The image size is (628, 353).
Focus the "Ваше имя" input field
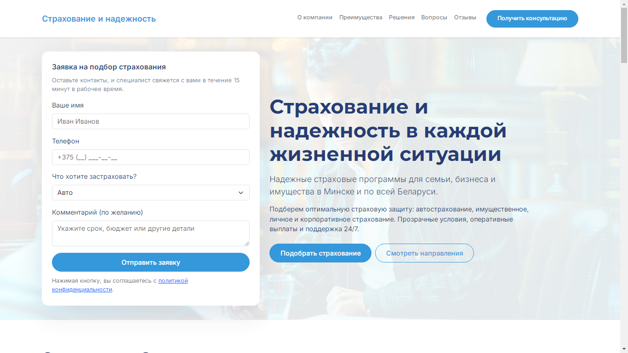(x=150, y=121)
